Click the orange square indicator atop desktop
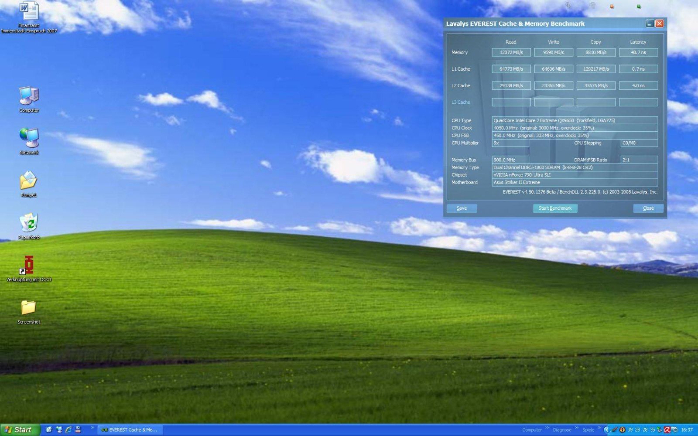This screenshot has height=436, width=698. click(612, 7)
